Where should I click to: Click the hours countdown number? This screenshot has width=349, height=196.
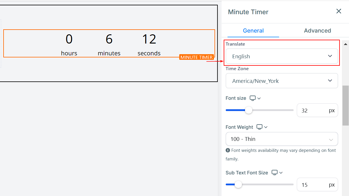tap(69, 39)
